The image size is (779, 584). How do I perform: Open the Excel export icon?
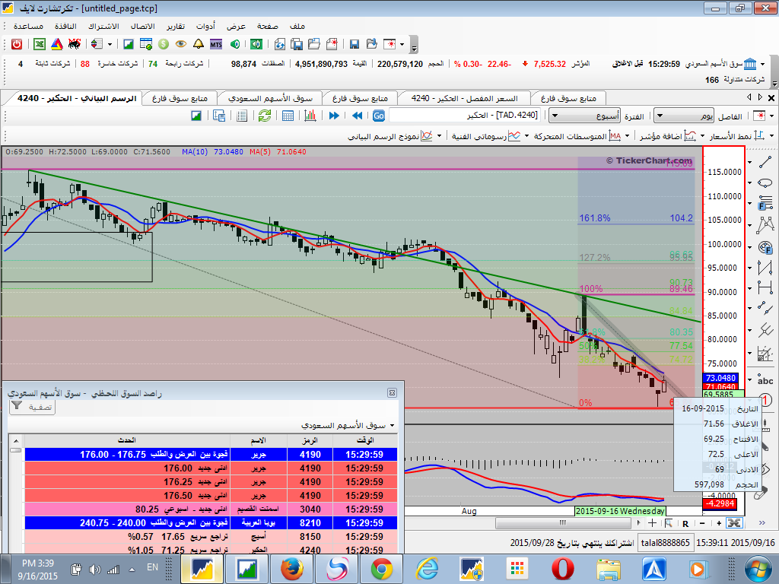pos(40,44)
